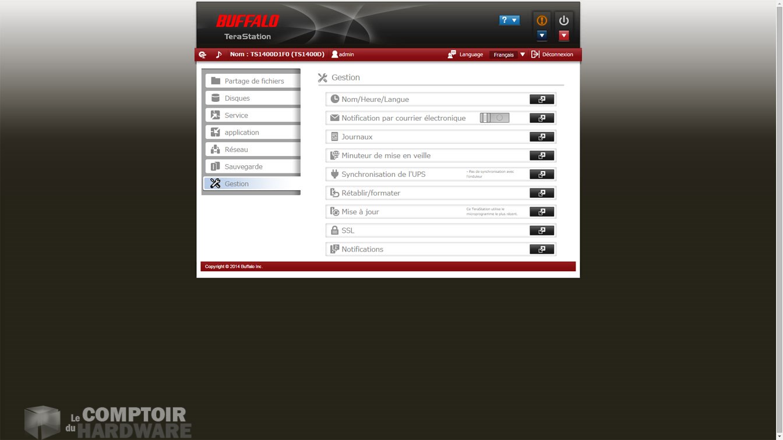The width and height of the screenshot is (783, 440).
Task: Click the gear settings icon in red bar
Action: coord(202,55)
